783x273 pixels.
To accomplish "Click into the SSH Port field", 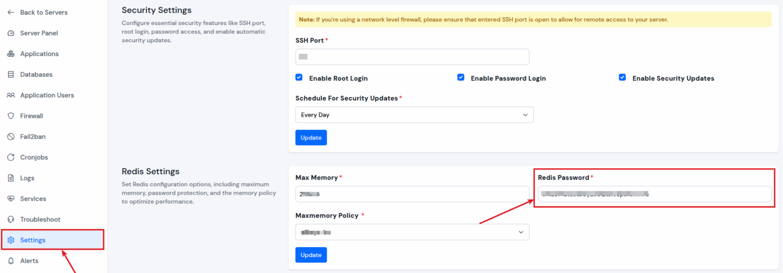I will [x=412, y=57].
